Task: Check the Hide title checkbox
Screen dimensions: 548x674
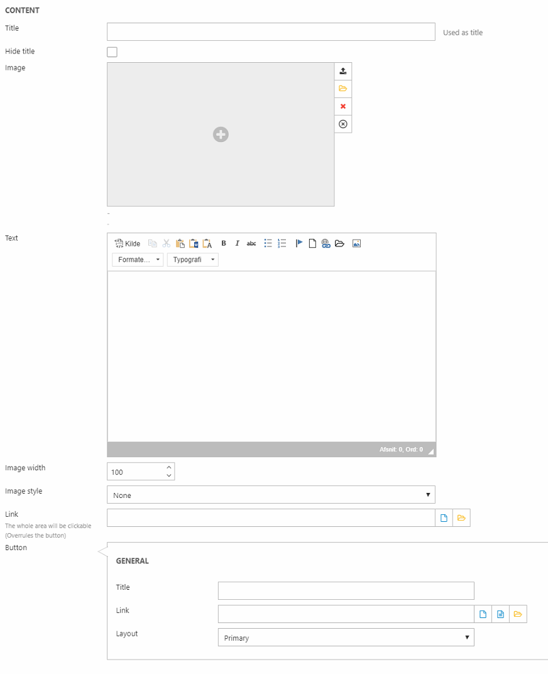Action: point(112,52)
